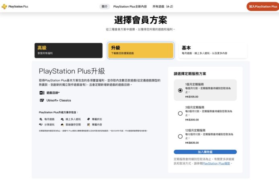This screenshot has width=279, height=183.
Task: Click the Share Play (分享遊玩) icon
Action: click(x=41, y=124)
